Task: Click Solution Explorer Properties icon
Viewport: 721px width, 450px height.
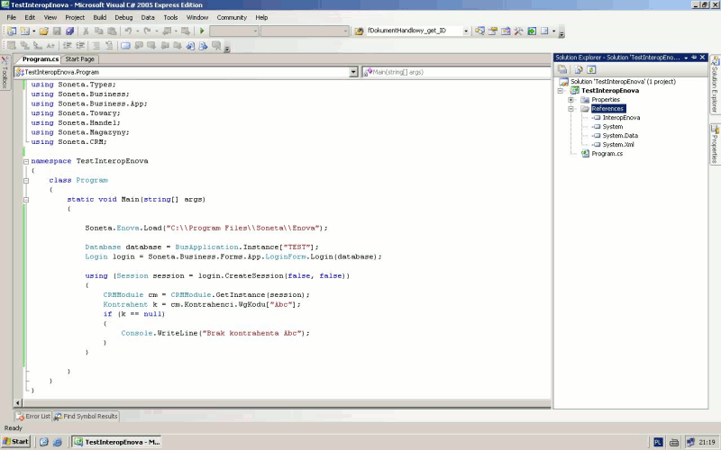Action: coord(561,69)
